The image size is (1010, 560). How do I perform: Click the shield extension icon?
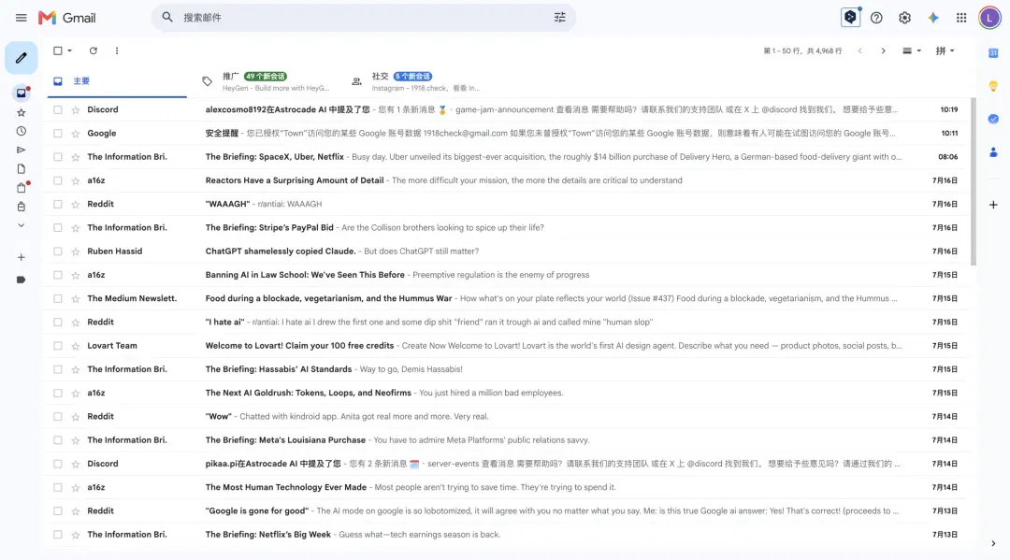[x=851, y=18]
